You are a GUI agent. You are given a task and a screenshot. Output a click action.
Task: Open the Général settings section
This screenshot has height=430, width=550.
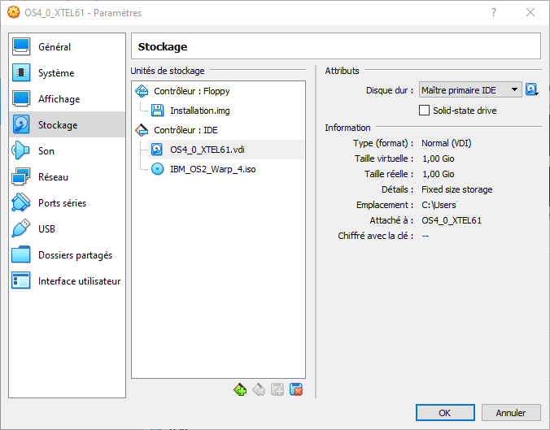pyautogui.click(x=55, y=47)
